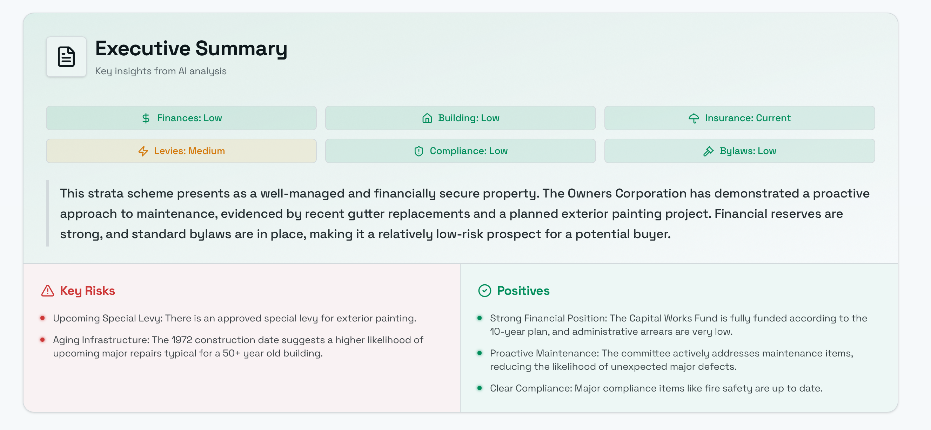Open the Insurance: Current badge
Viewport: 931px width, 430px height.
click(x=739, y=118)
